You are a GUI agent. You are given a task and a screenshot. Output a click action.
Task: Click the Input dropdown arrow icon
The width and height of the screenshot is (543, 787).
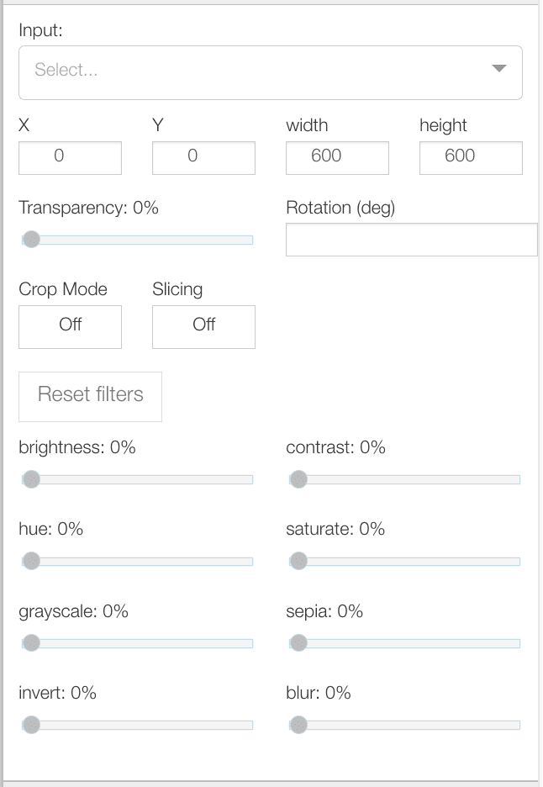[x=499, y=69]
